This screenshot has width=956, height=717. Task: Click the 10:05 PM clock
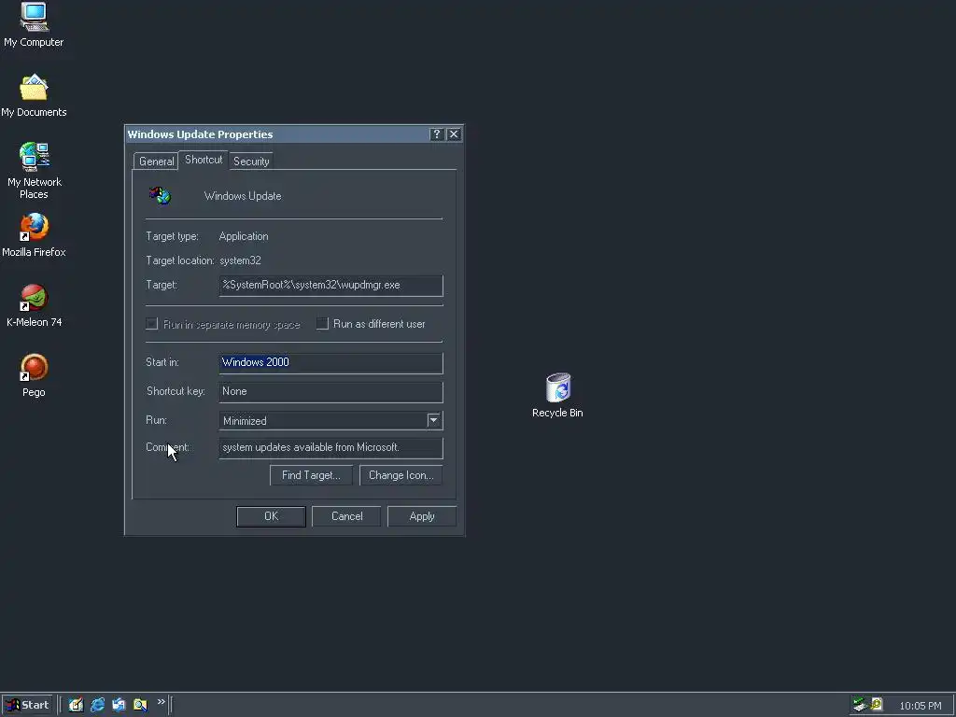920,706
